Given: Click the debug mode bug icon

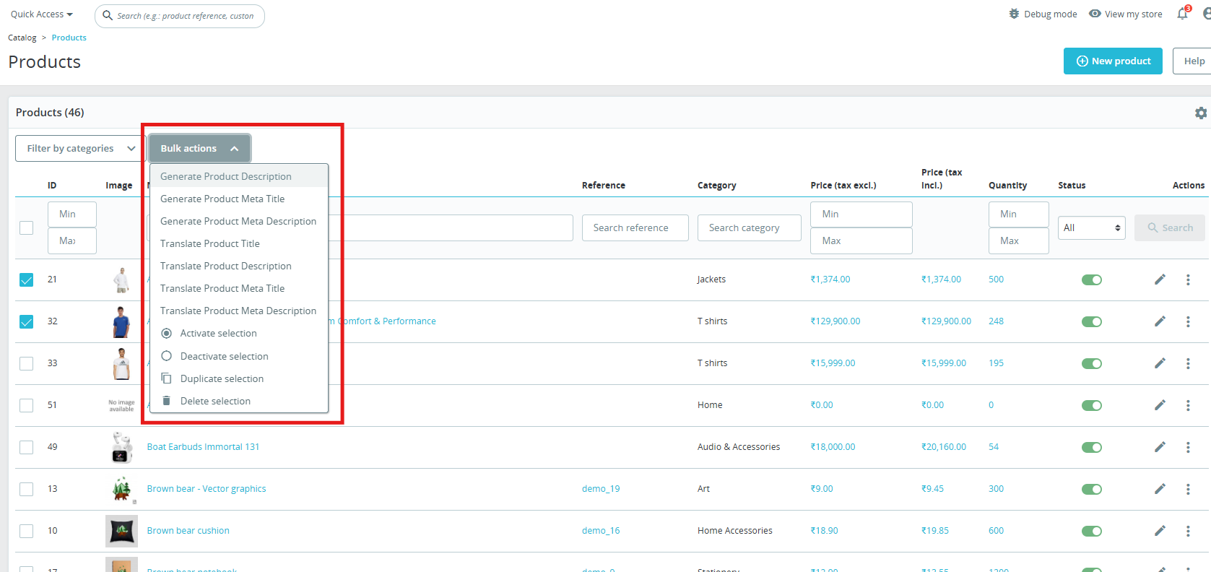Looking at the screenshot, I should pos(1014,14).
